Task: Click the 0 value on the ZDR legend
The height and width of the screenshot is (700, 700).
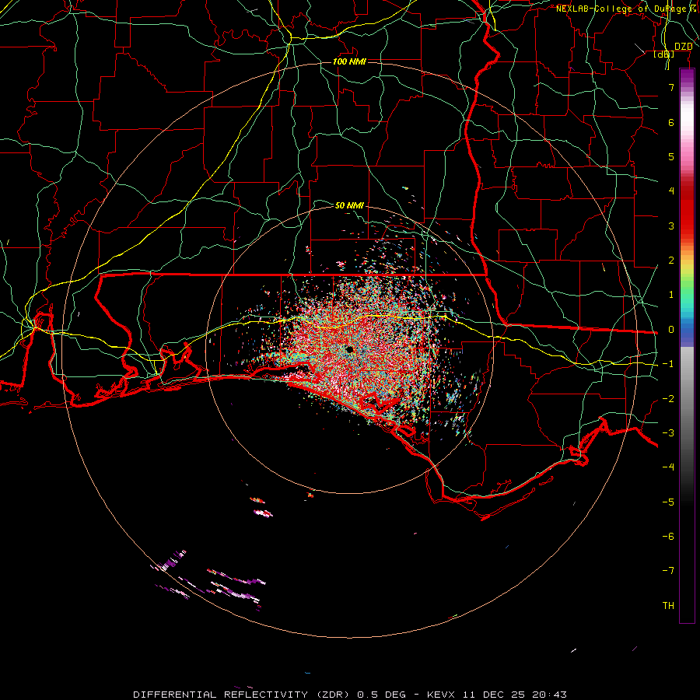Action: pos(671,330)
